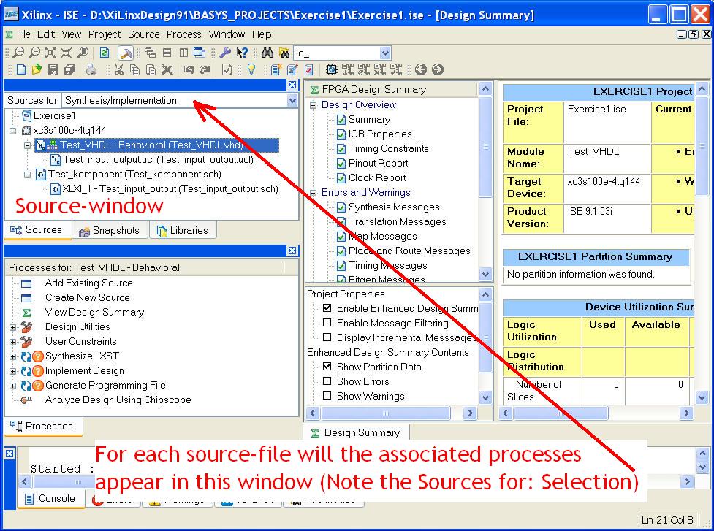This screenshot has height=531, width=714.
Task: Click the Refresh icon in toolbar
Action: (105, 53)
